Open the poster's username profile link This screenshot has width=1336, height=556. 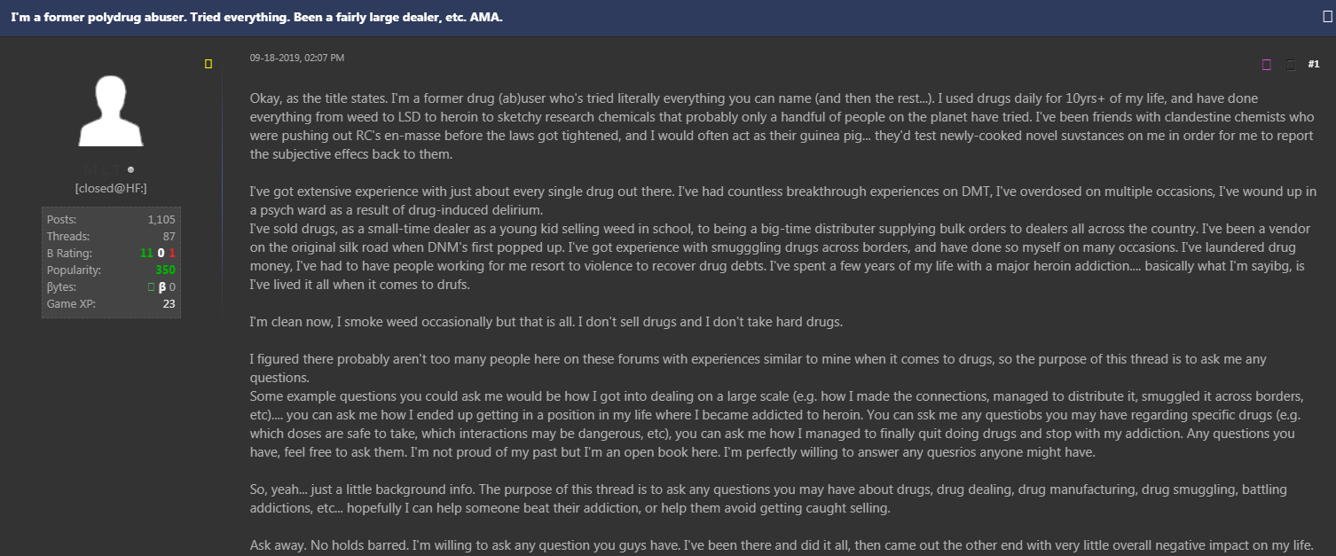click(105, 168)
